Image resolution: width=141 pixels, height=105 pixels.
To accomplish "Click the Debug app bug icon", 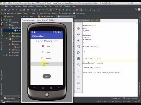I will point(67,10).
